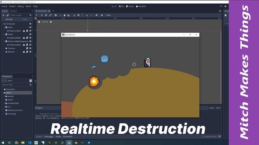
Task: Toggle visibility of Wizard node
Action: tap(30, 52)
